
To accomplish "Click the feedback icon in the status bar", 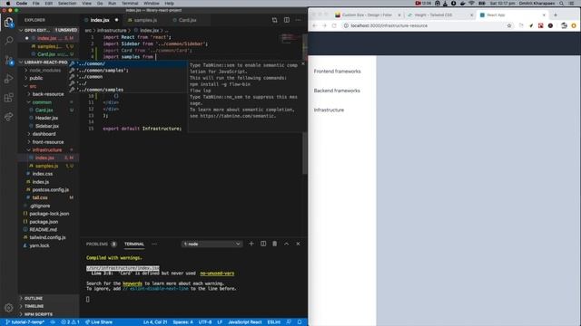I will coord(289,322).
